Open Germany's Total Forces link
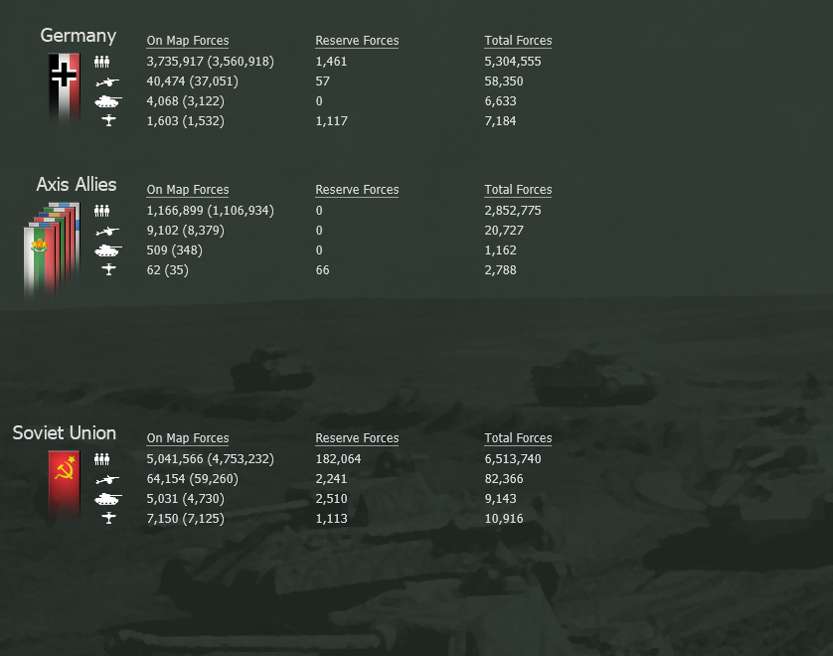Image resolution: width=833 pixels, height=656 pixels. 518,41
